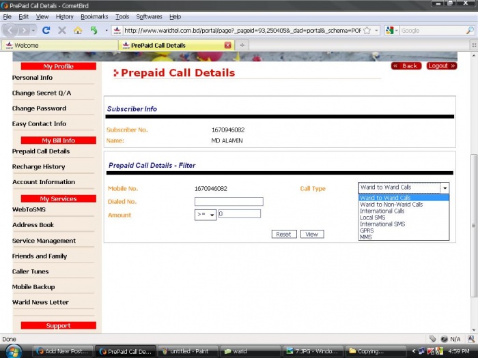
Task: Open the Change Password link
Action: (39, 108)
